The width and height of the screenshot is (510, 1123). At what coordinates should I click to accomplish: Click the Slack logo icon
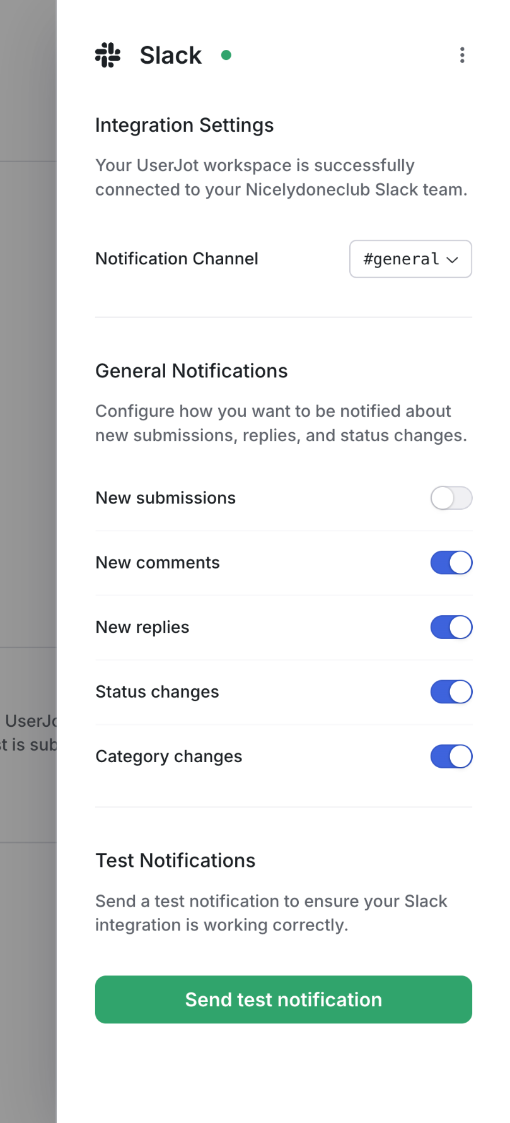point(108,55)
